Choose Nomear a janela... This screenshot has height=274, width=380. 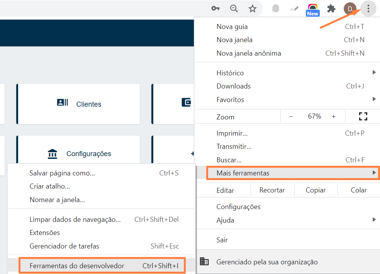(x=101, y=200)
